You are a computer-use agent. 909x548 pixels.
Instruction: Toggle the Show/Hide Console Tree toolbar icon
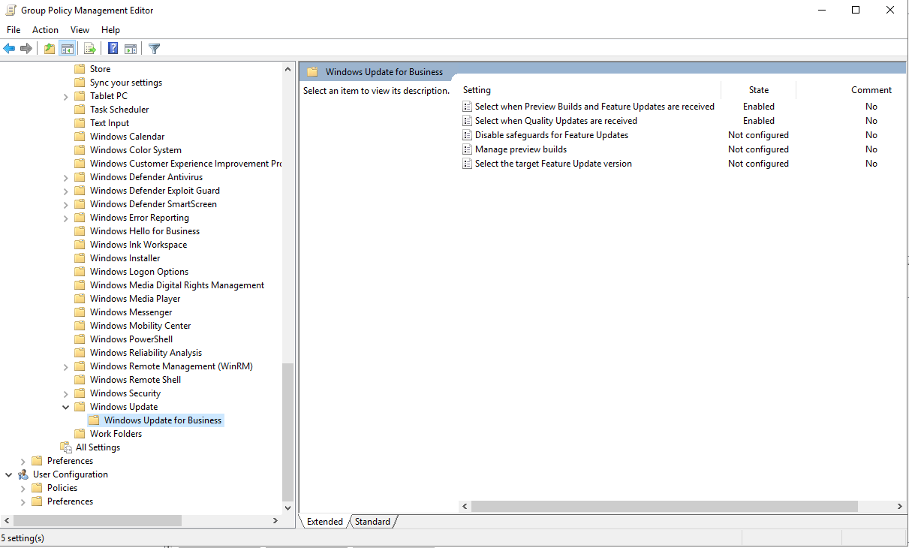68,49
